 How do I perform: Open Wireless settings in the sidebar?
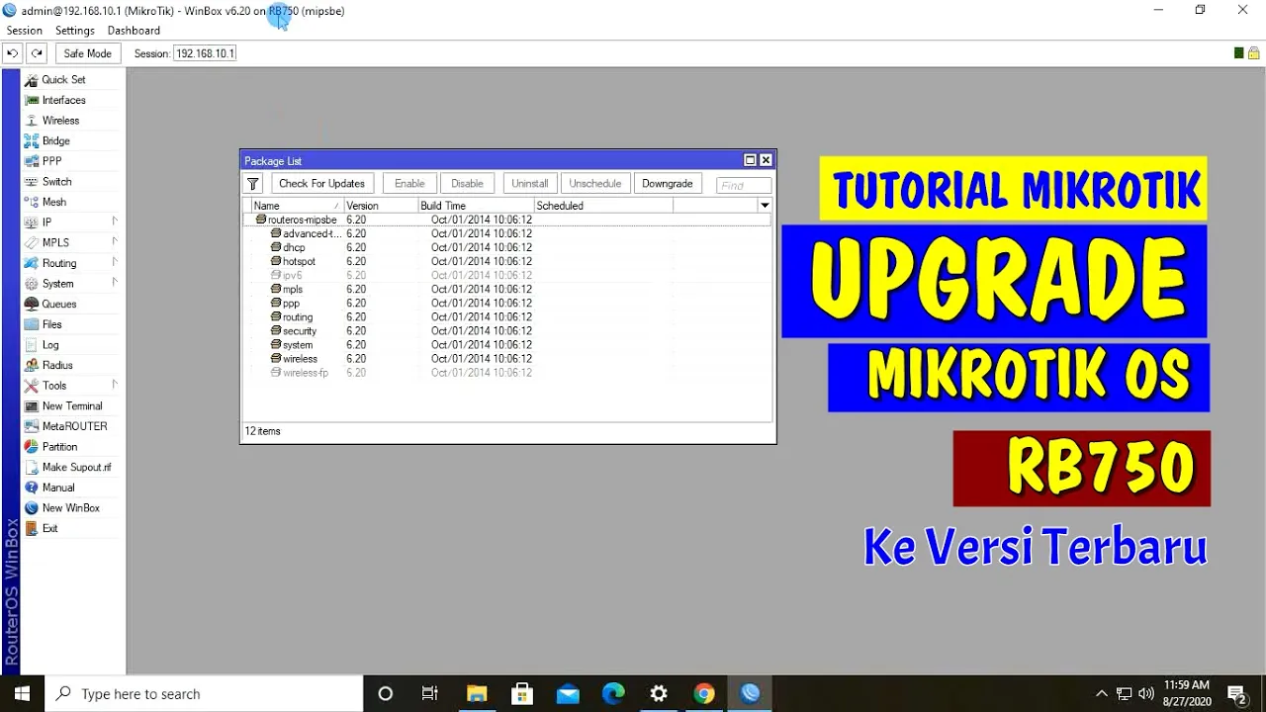[60, 121]
